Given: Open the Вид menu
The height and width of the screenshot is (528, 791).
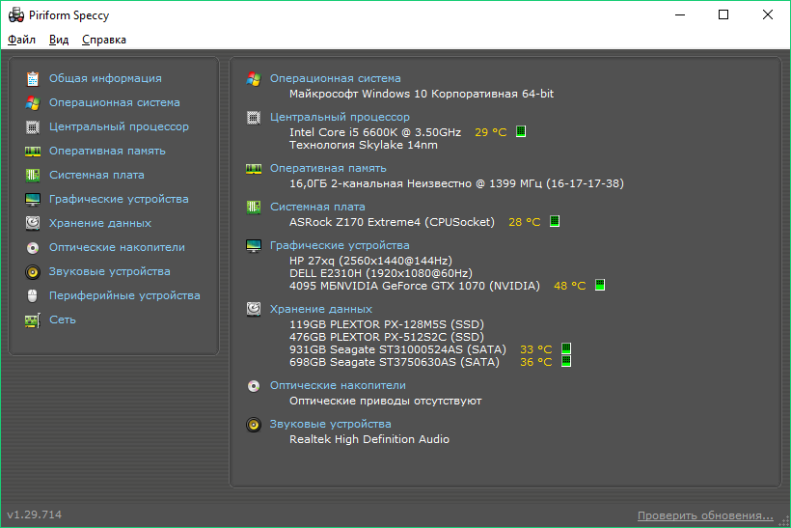Looking at the screenshot, I should (x=59, y=40).
